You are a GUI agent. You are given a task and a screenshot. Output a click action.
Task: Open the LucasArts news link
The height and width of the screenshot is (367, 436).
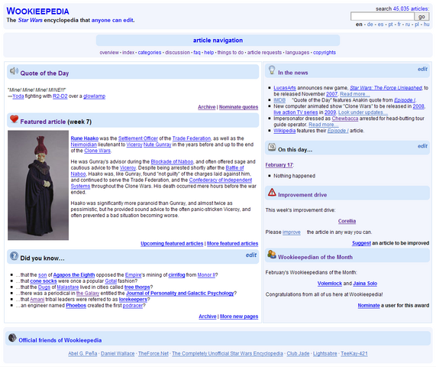tap(285, 88)
